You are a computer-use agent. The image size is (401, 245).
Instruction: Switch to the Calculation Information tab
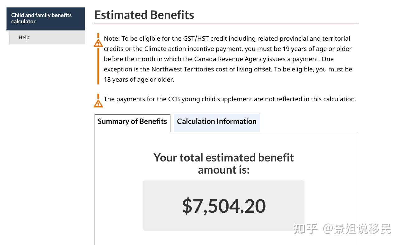pyautogui.click(x=217, y=121)
